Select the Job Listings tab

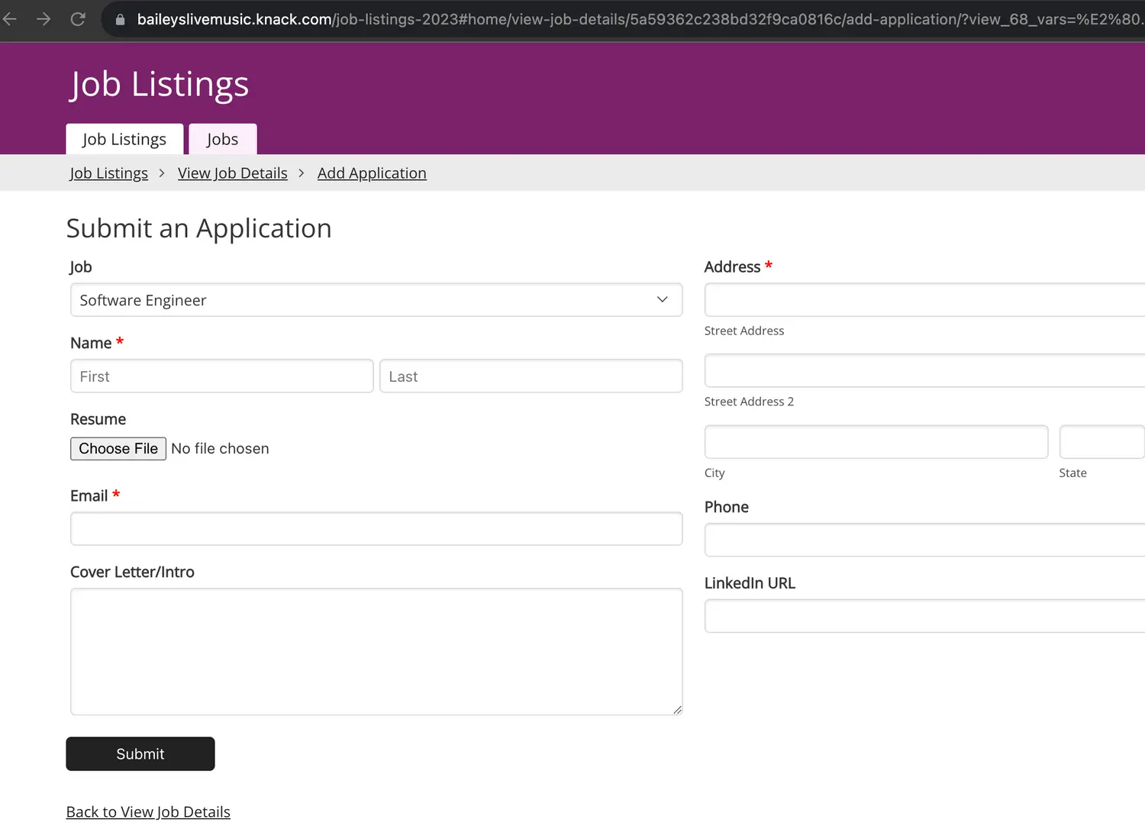point(124,138)
